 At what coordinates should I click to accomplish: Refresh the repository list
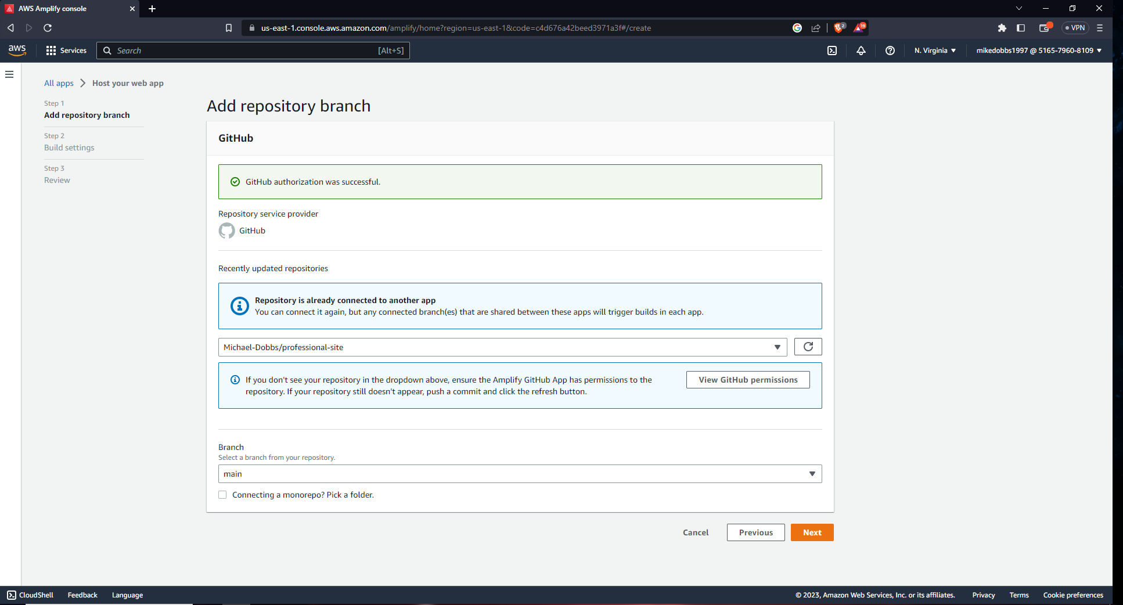coord(808,347)
